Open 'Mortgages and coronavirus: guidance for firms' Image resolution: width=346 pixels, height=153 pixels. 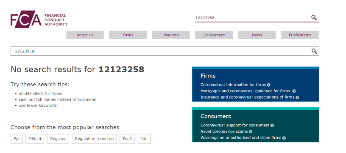coord(245,91)
